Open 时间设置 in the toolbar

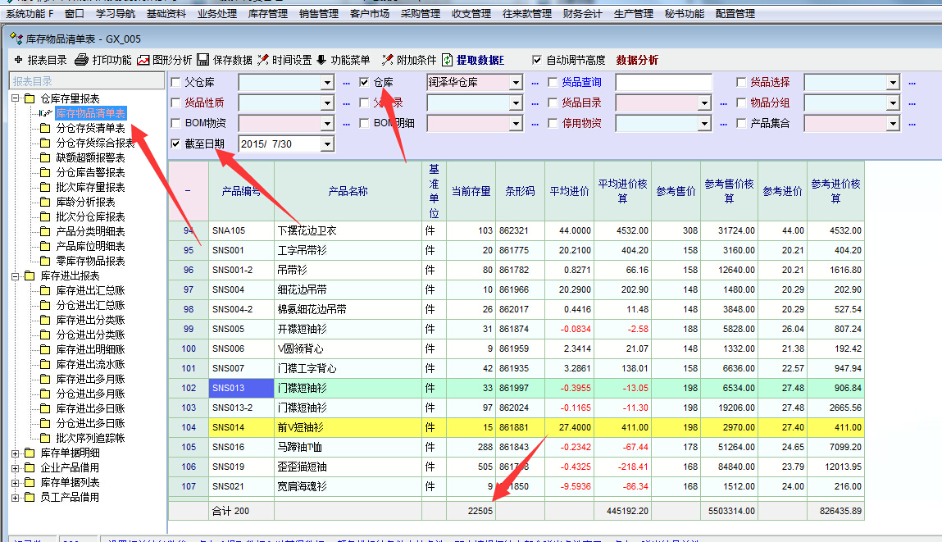[263, 60]
